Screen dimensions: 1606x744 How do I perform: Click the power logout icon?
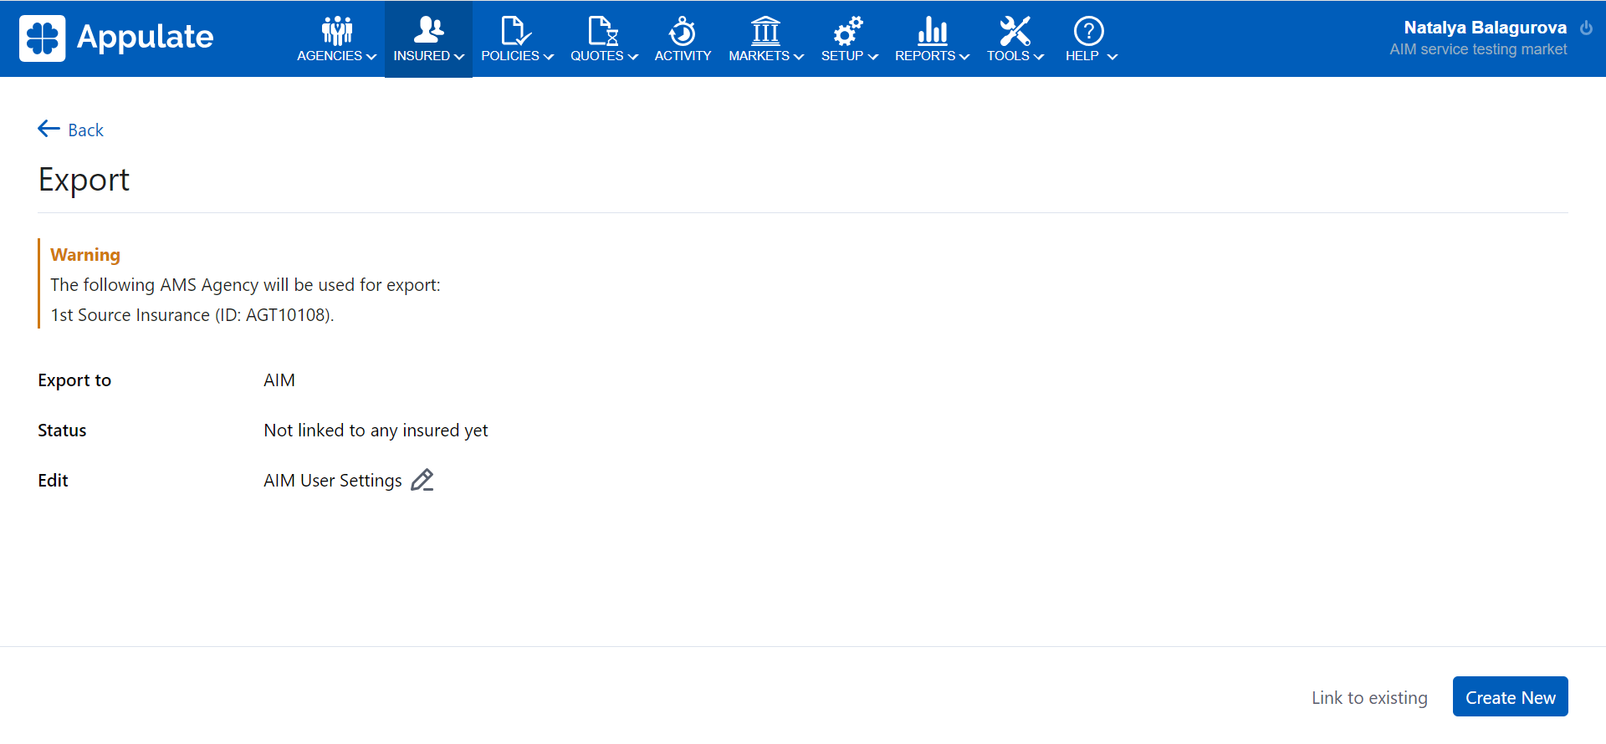[x=1586, y=28]
